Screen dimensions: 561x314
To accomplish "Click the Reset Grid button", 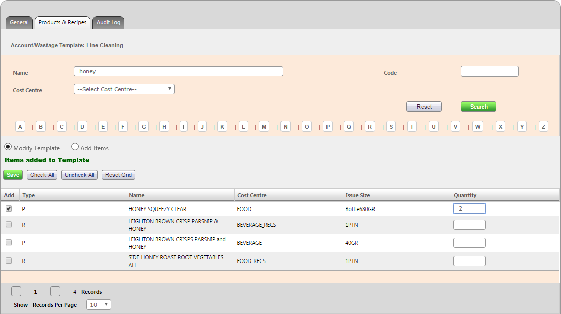I will click(x=119, y=175).
